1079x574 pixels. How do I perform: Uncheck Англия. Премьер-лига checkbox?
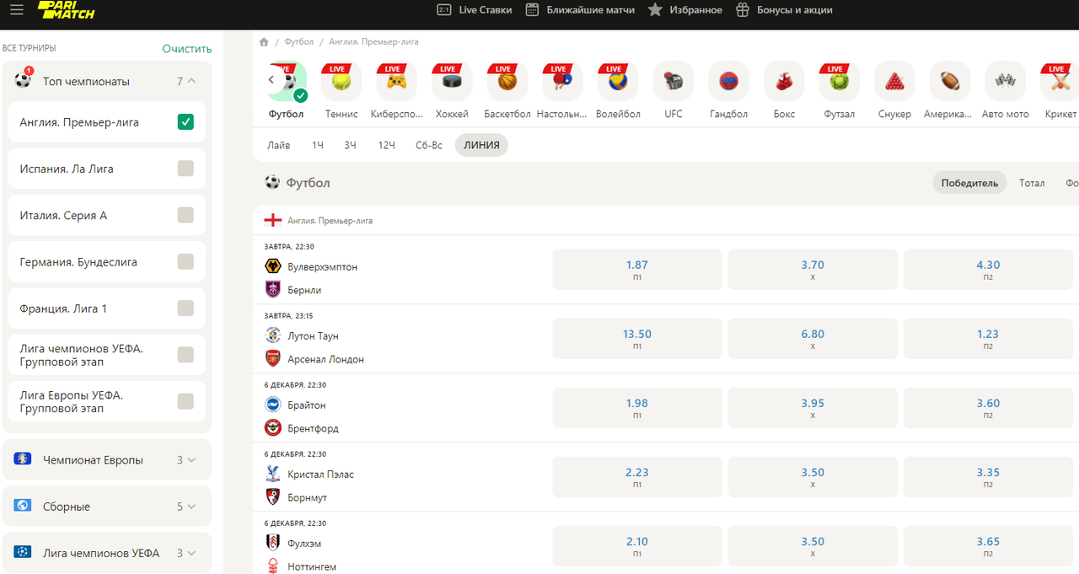(x=185, y=122)
